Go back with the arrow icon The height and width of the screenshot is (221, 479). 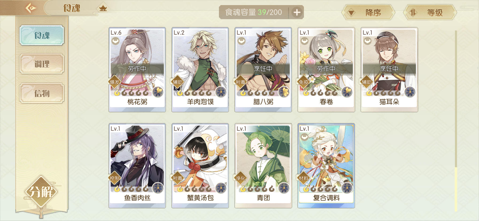tap(31, 8)
